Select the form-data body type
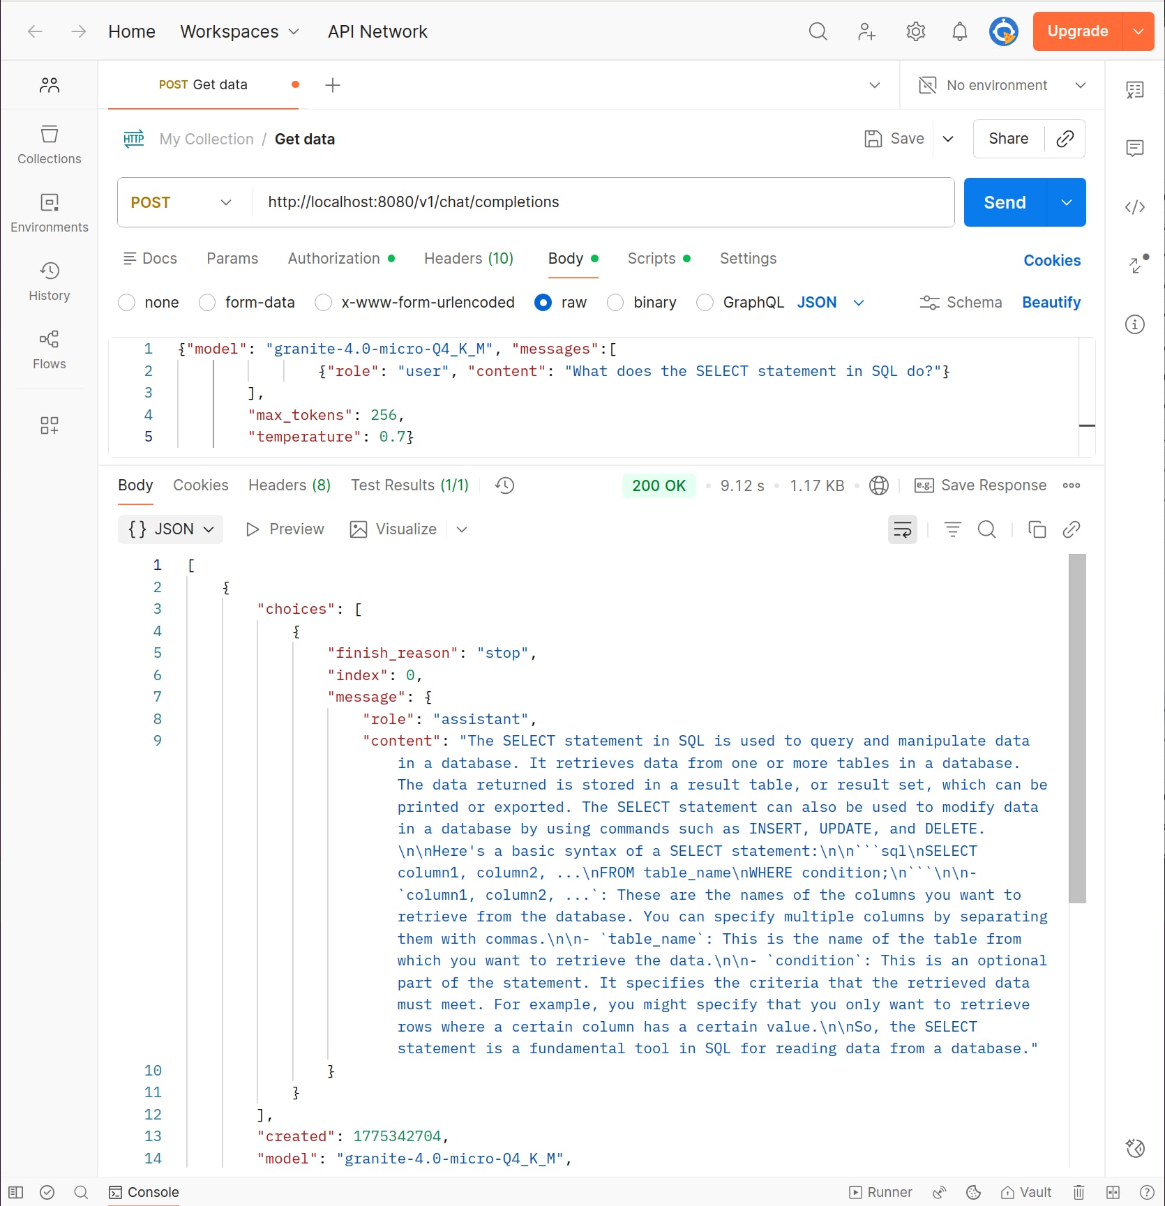 pos(207,303)
